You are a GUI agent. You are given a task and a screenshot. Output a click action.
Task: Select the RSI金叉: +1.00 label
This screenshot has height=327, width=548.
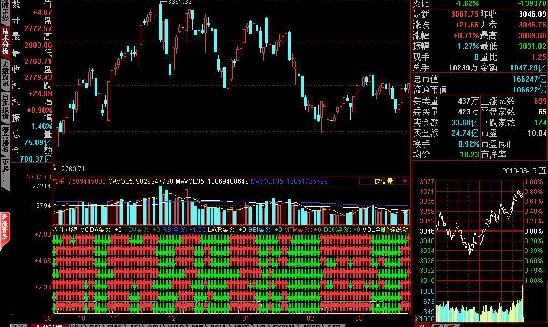click(184, 229)
